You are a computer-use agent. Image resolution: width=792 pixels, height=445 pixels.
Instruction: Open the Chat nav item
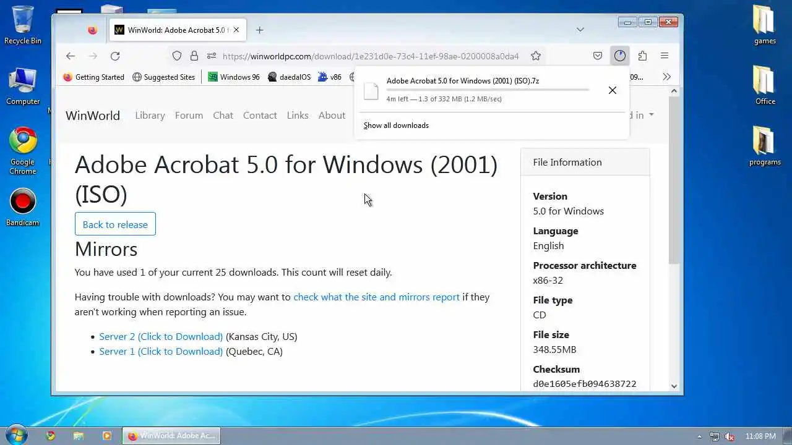tap(223, 116)
